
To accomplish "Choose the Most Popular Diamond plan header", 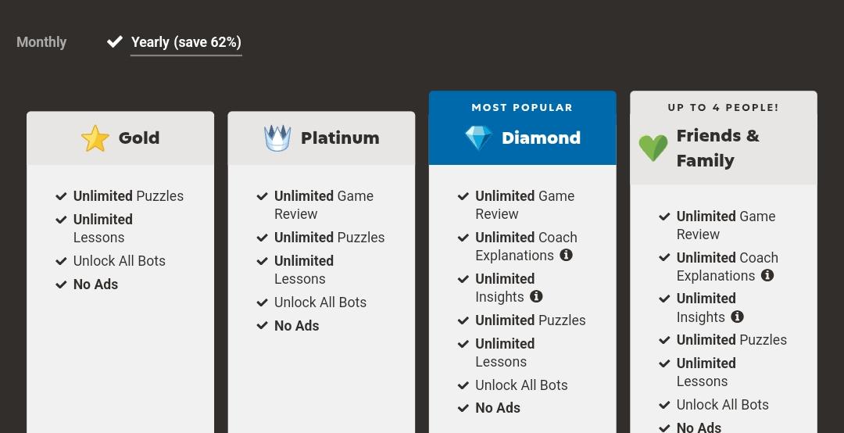I will tap(523, 128).
